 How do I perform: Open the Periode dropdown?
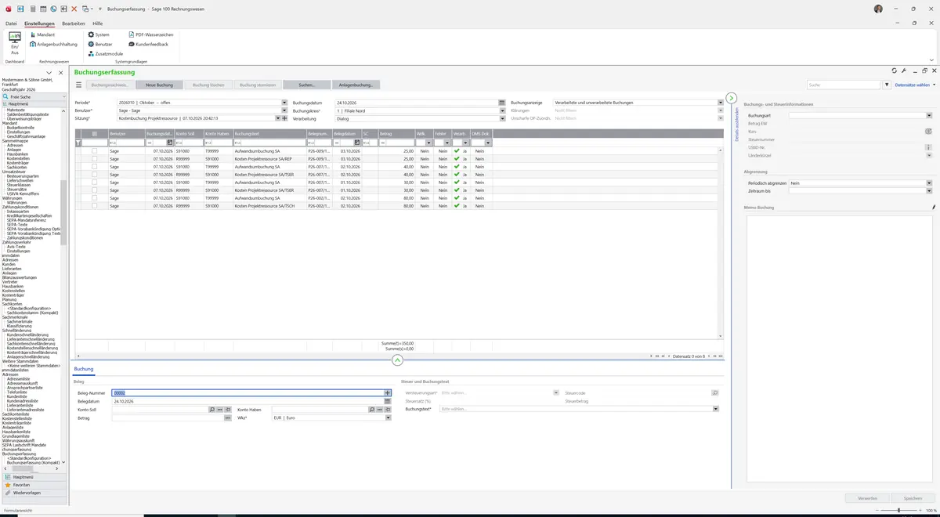point(284,103)
